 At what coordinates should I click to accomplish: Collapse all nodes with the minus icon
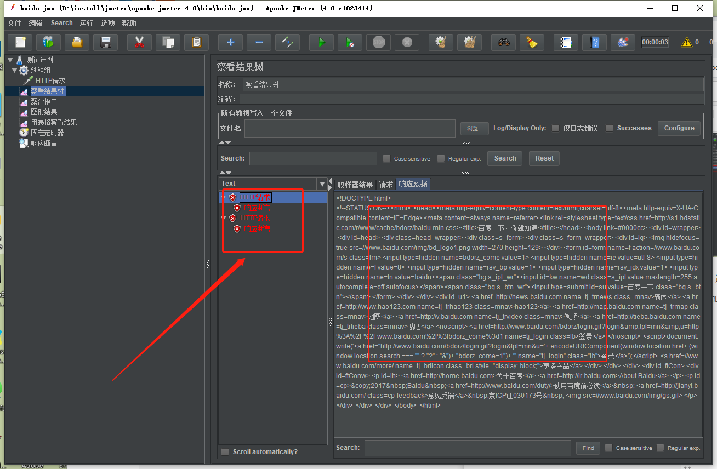259,42
